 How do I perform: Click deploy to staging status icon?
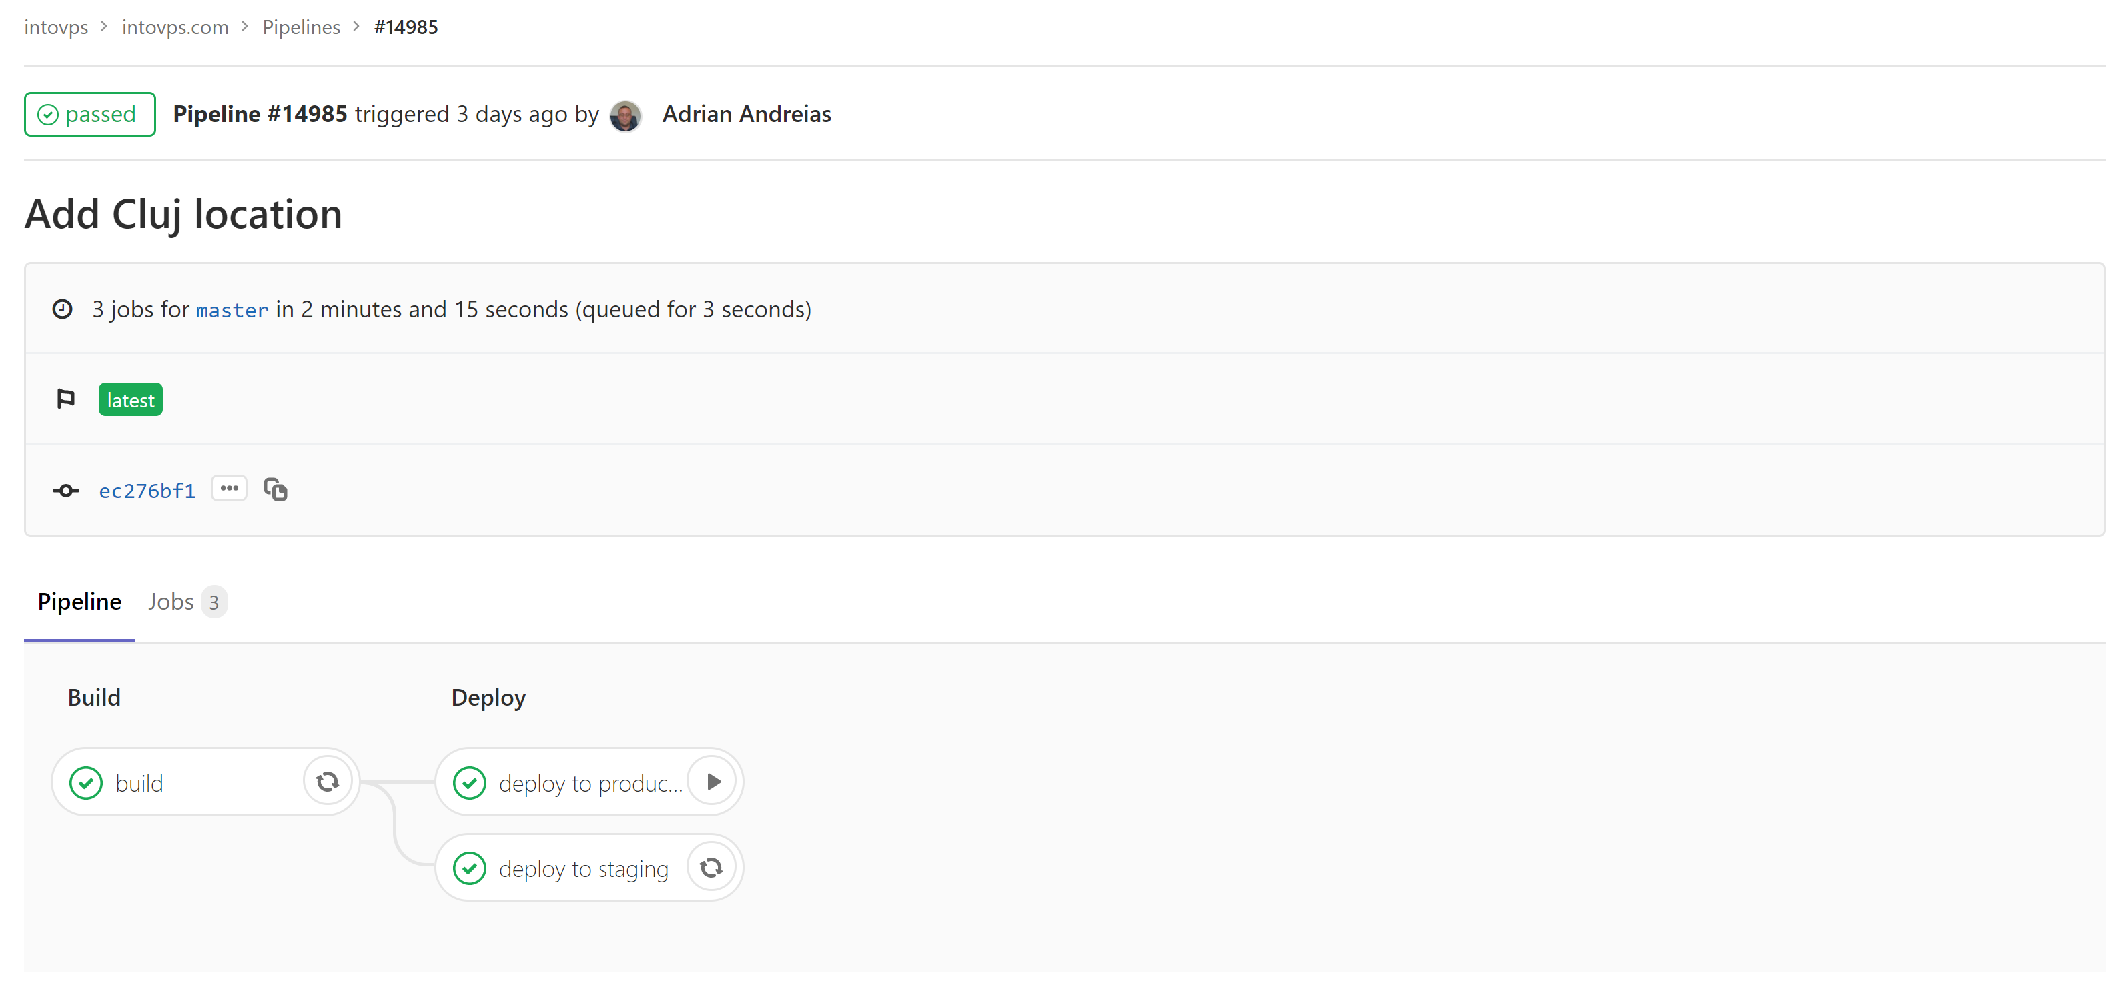(x=470, y=868)
